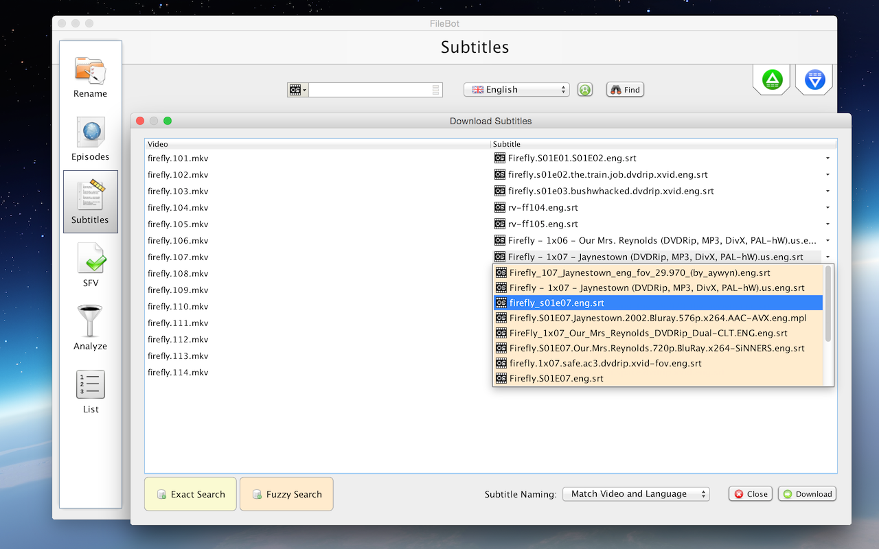Select video row firefly.114.mkv
879x549 pixels.
[178, 373]
